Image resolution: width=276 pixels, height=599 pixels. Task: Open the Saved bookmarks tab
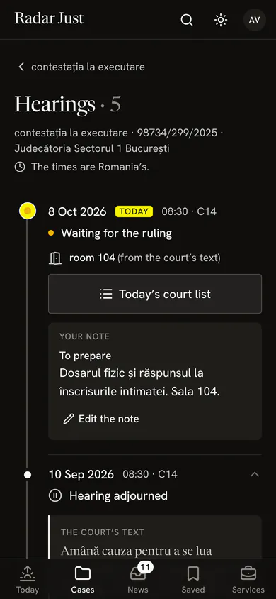(x=193, y=580)
